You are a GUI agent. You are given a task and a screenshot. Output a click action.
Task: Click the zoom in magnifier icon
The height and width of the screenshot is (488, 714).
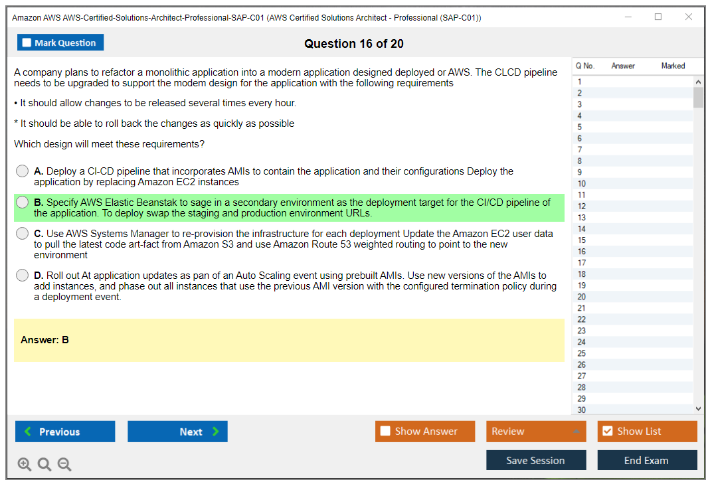[25, 465]
